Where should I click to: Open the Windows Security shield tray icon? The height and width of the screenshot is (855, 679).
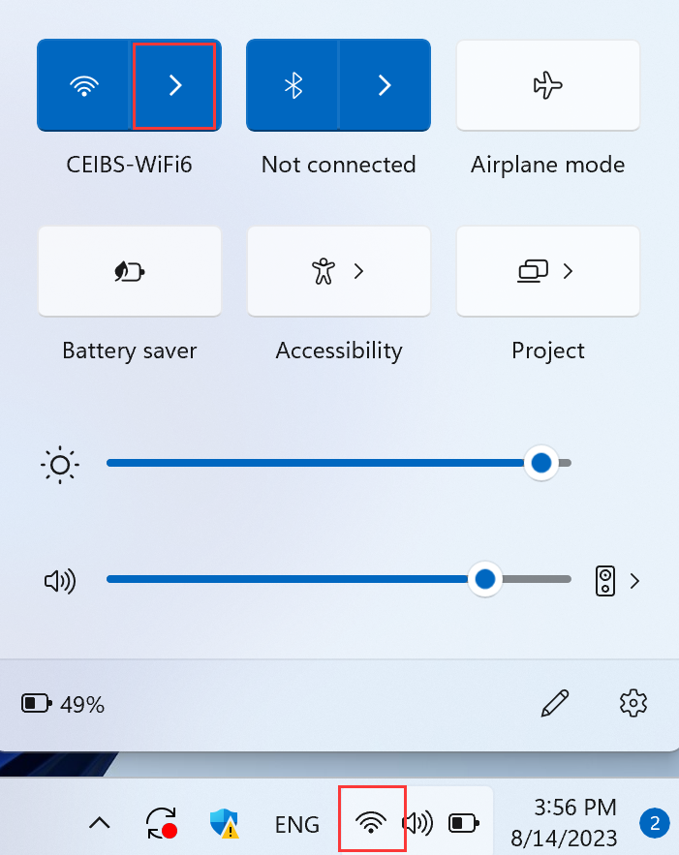[224, 823]
